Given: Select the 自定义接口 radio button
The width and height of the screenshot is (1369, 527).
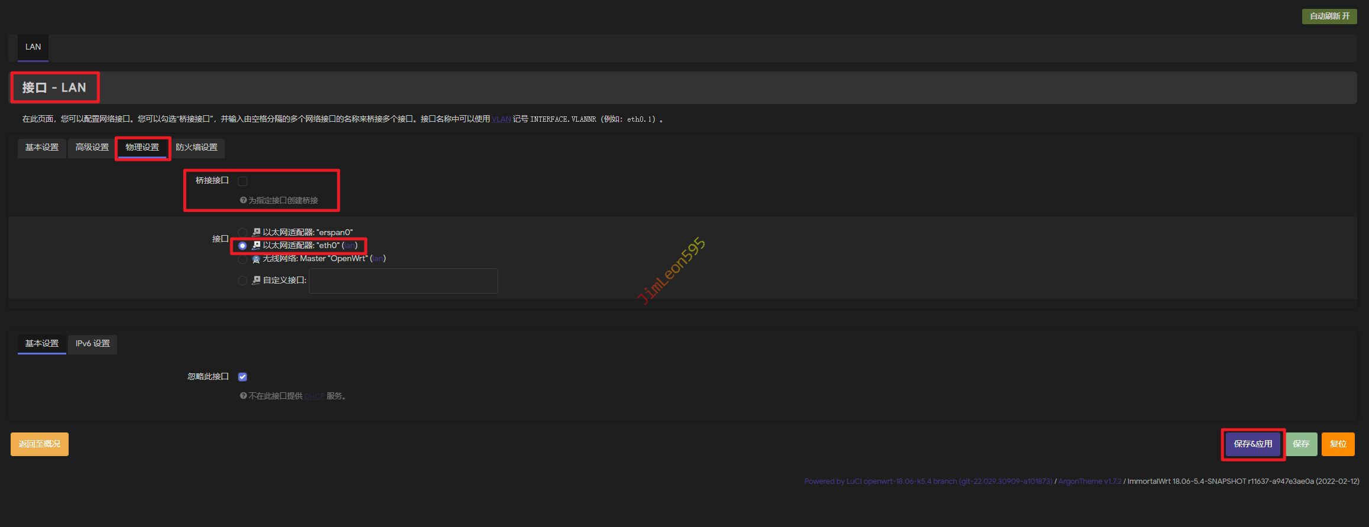Looking at the screenshot, I should pyautogui.click(x=243, y=281).
